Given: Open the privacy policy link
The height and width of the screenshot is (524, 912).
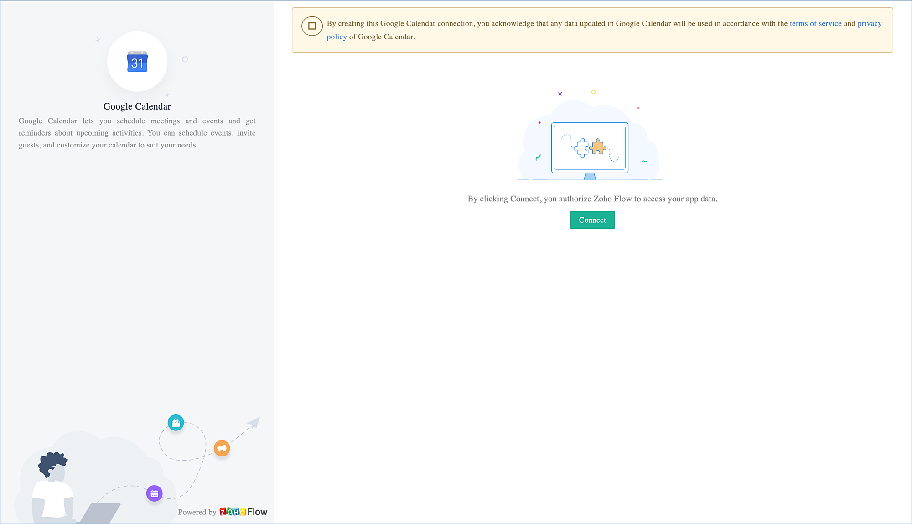Looking at the screenshot, I should 869,23.
